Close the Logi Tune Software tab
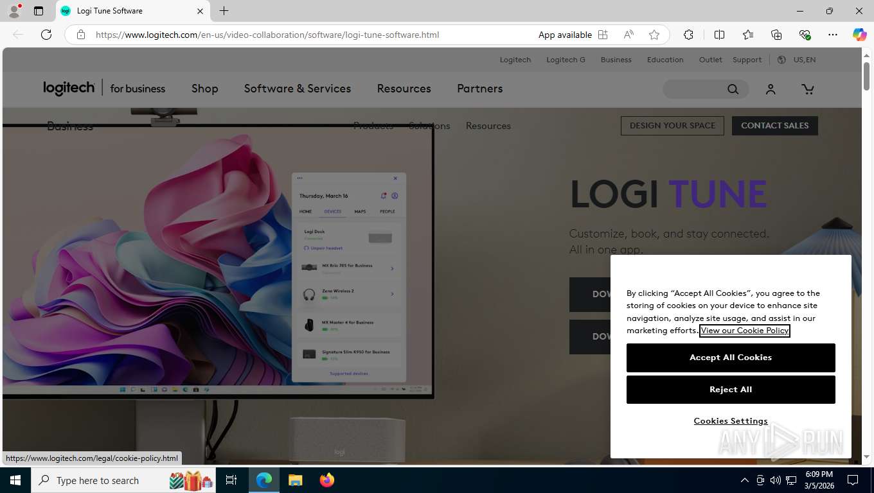Image resolution: width=874 pixels, height=493 pixels. click(x=200, y=11)
